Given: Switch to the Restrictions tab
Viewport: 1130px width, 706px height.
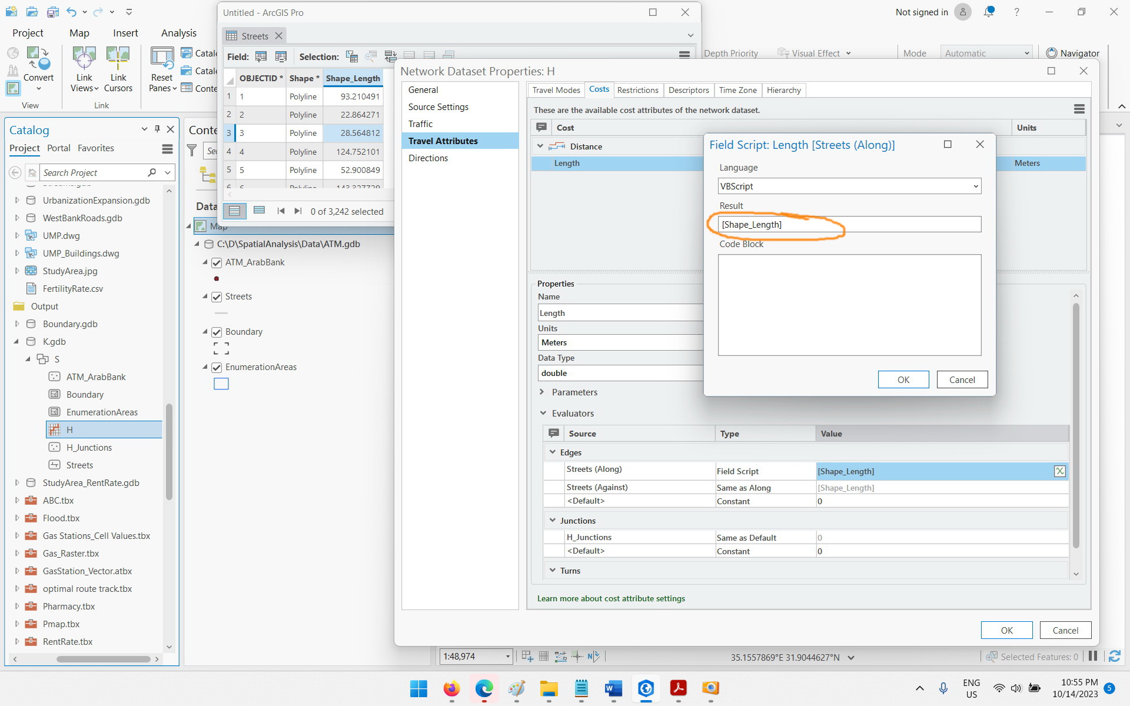Looking at the screenshot, I should pyautogui.click(x=637, y=90).
